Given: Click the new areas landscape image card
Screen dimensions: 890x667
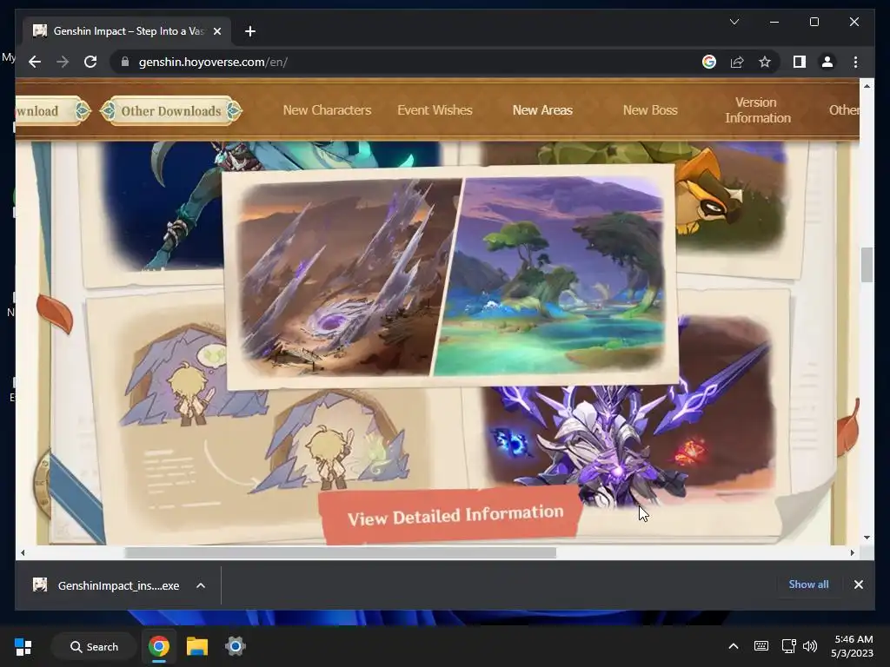Looking at the screenshot, I should (450, 276).
